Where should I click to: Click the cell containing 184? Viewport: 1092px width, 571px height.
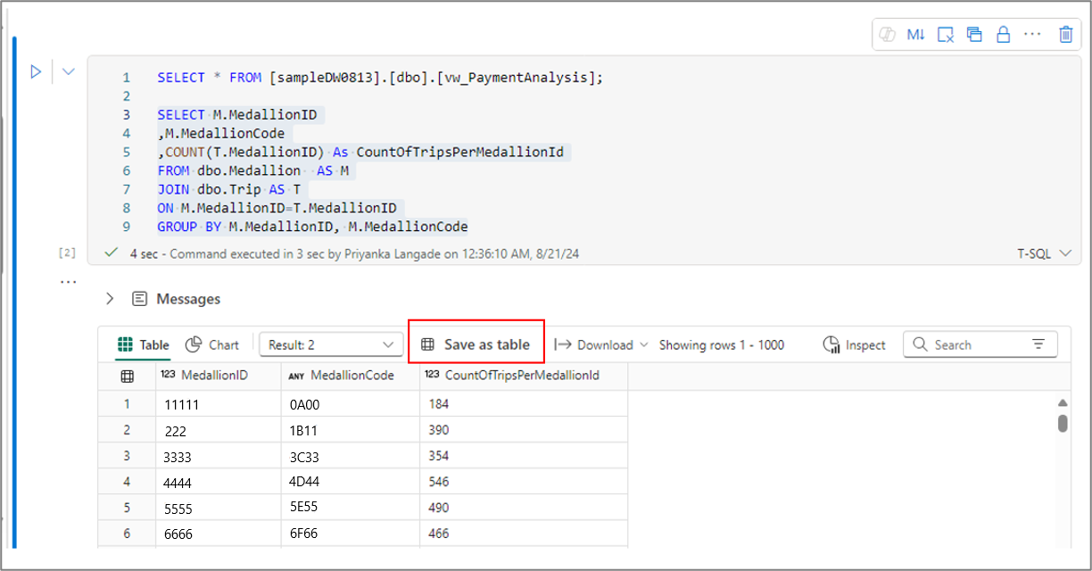click(x=524, y=404)
